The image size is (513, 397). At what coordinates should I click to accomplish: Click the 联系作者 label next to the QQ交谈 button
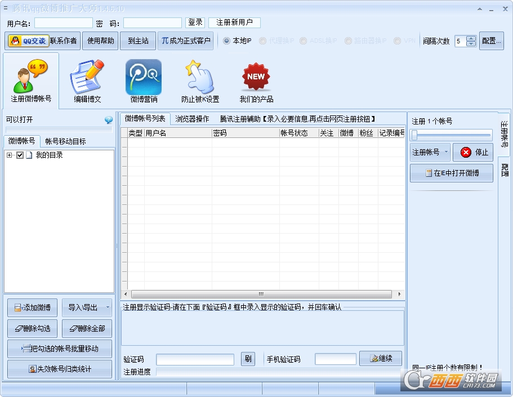tap(64, 41)
